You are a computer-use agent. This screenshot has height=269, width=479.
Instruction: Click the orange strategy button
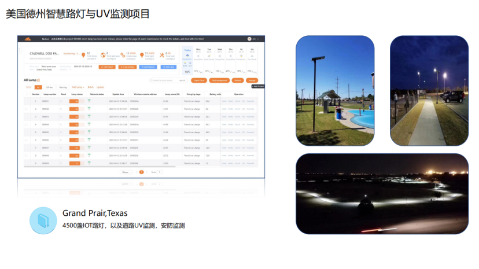(x=252, y=80)
